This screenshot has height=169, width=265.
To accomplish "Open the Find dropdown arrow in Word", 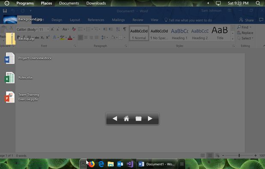I will [x=250, y=27].
